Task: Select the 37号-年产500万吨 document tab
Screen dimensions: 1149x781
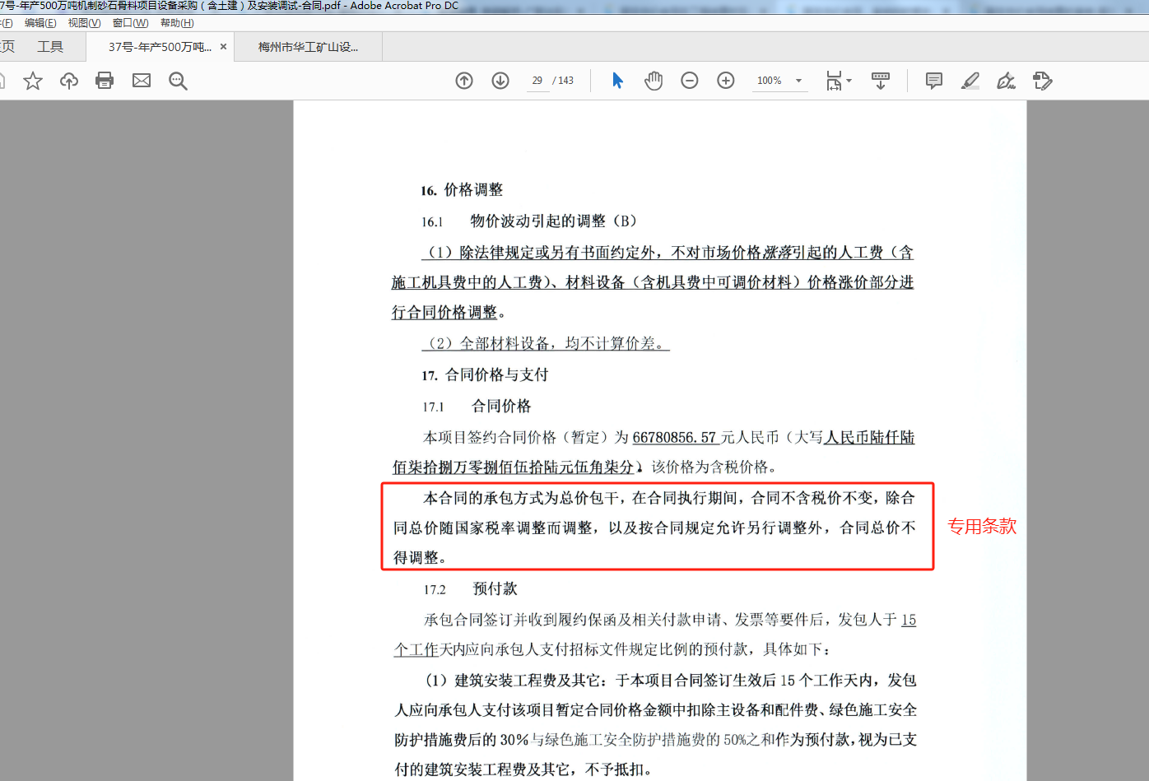Action: (160, 47)
